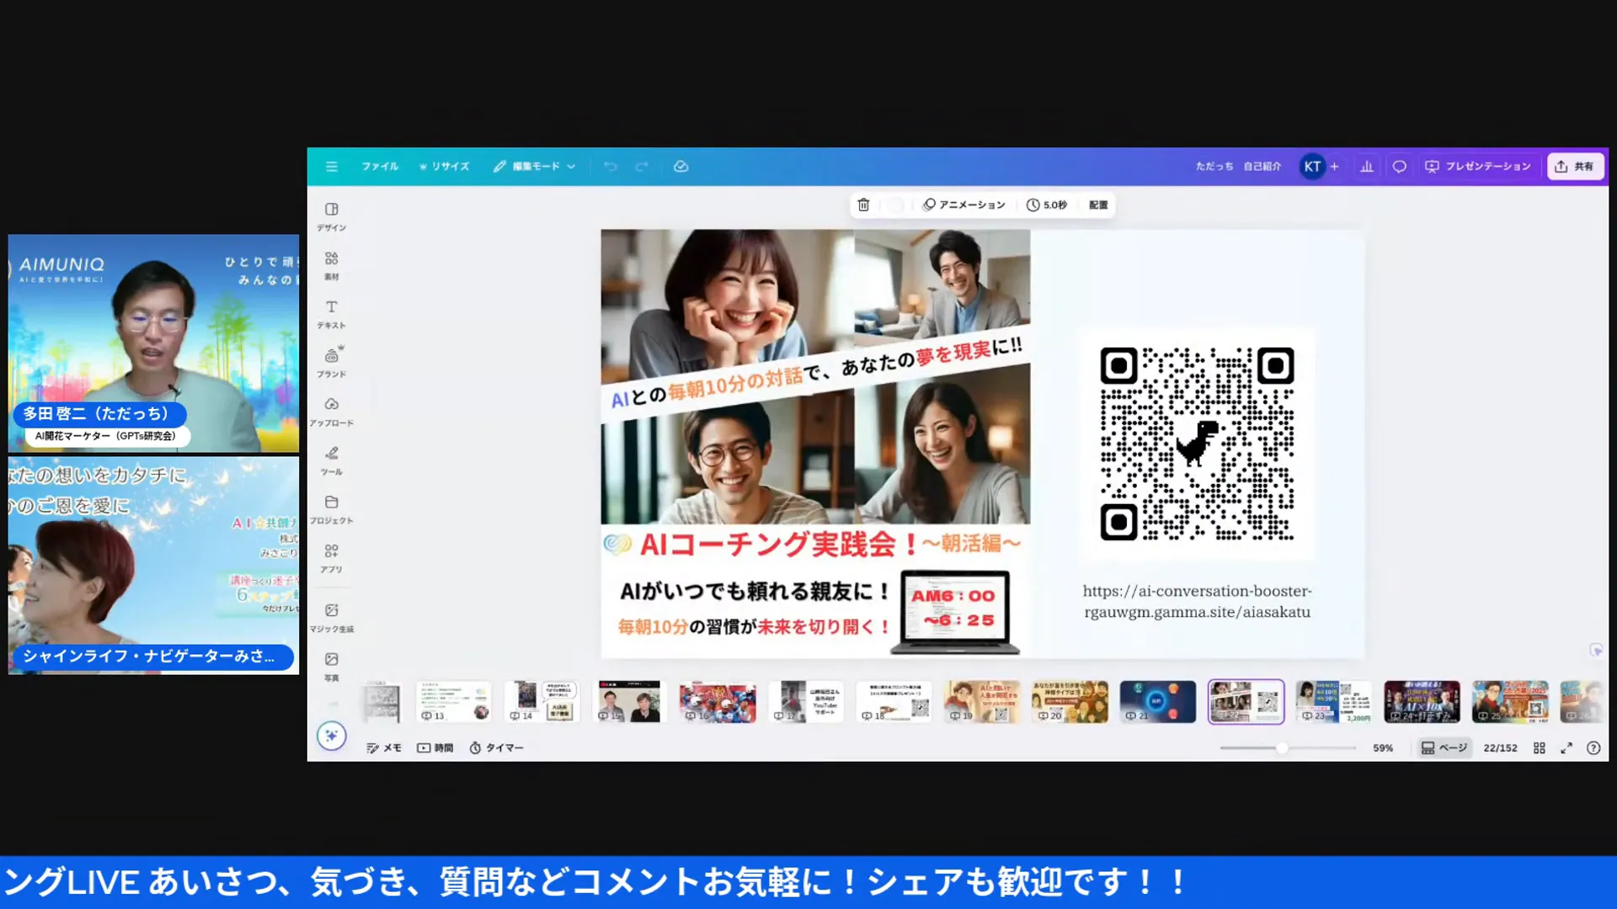Click the undo arrow
The width and height of the screenshot is (1617, 909).
pos(611,167)
